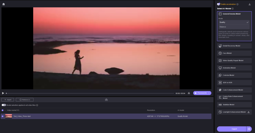Click the 428*240 to 1712*960(400%) resolution value

[x=158, y=116]
